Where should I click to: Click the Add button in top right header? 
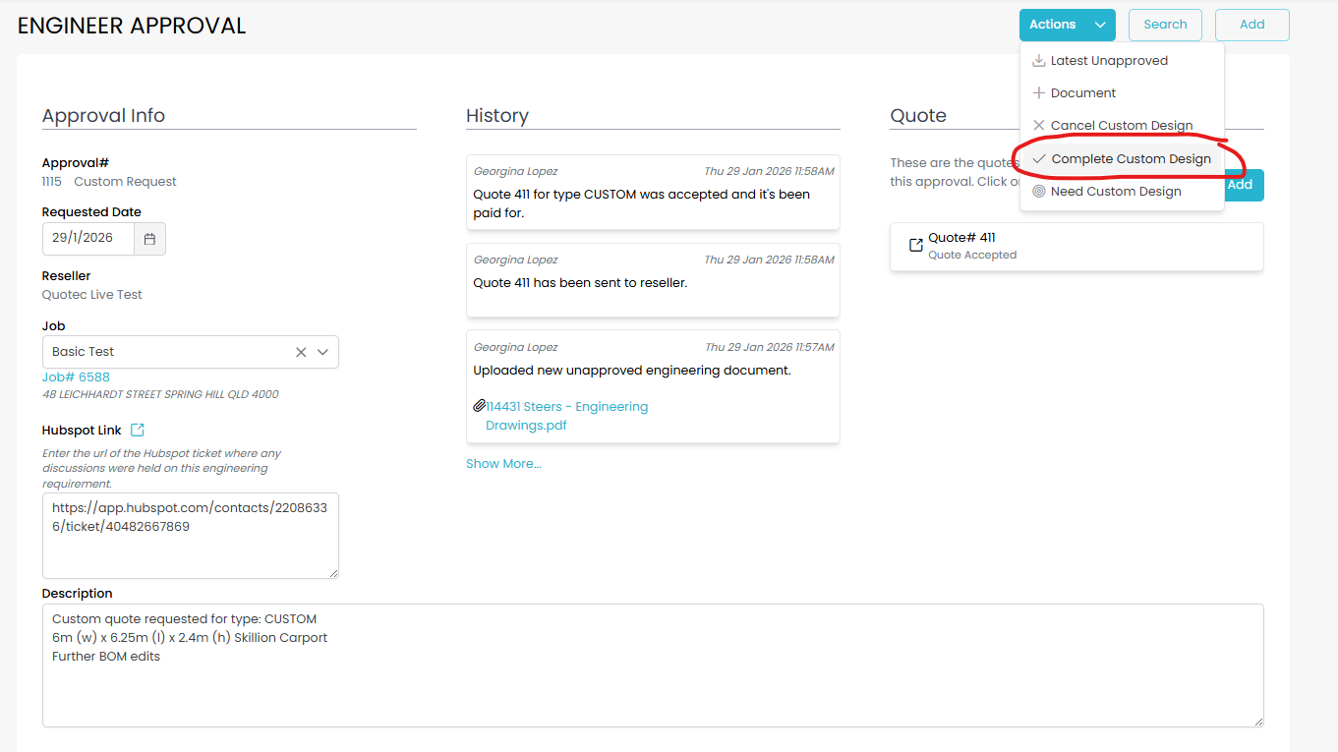pyautogui.click(x=1251, y=25)
